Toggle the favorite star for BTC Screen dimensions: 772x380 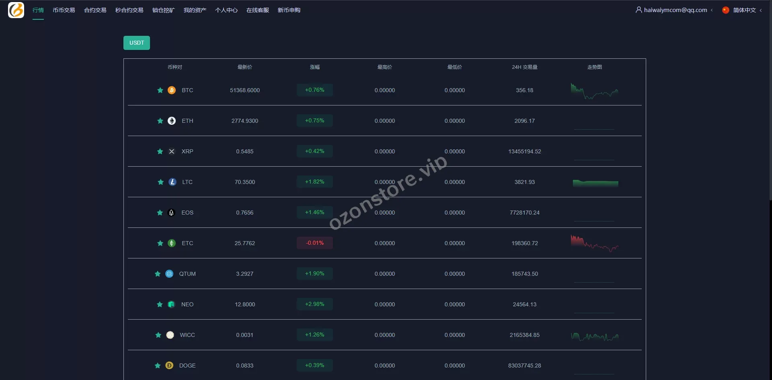coord(160,90)
